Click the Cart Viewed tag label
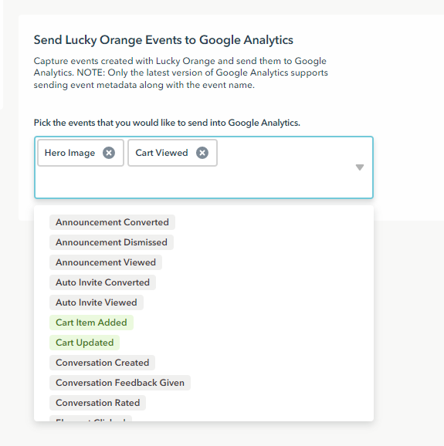 [x=161, y=153]
